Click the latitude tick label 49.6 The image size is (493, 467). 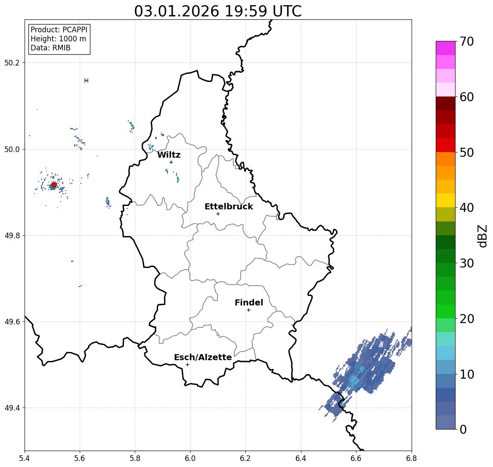pos(12,322)
